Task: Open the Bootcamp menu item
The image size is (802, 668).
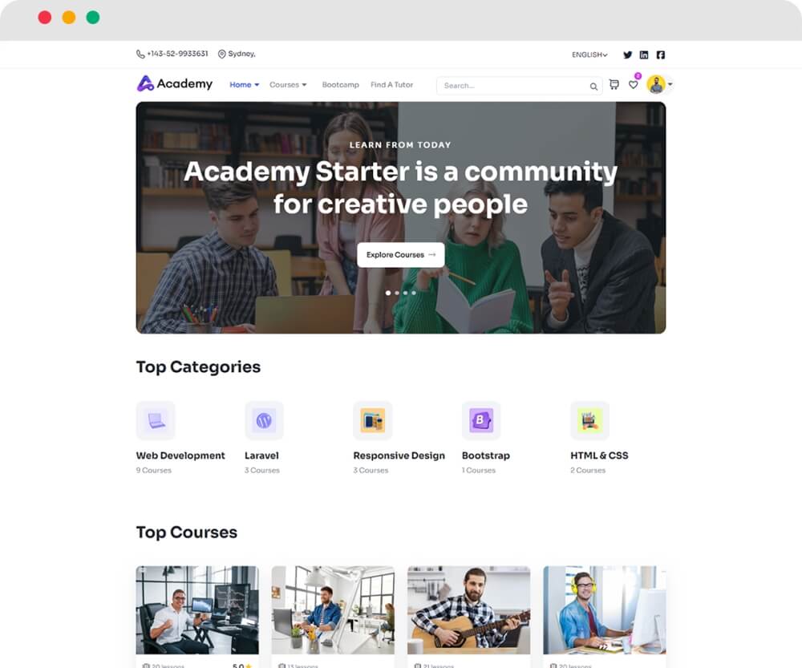Action: (341, 85)
